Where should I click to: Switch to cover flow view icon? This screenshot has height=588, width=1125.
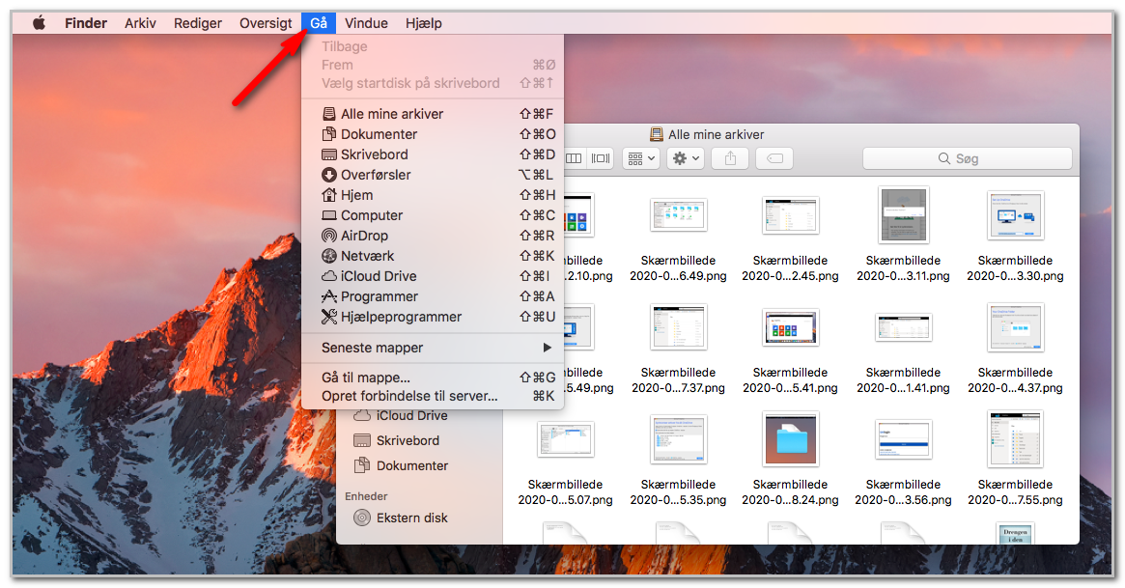pos(601,158)
